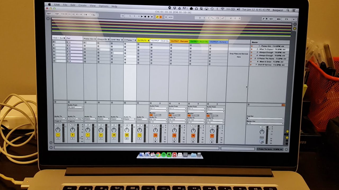
Task: Open the View menu
Action: pos(93,6)
